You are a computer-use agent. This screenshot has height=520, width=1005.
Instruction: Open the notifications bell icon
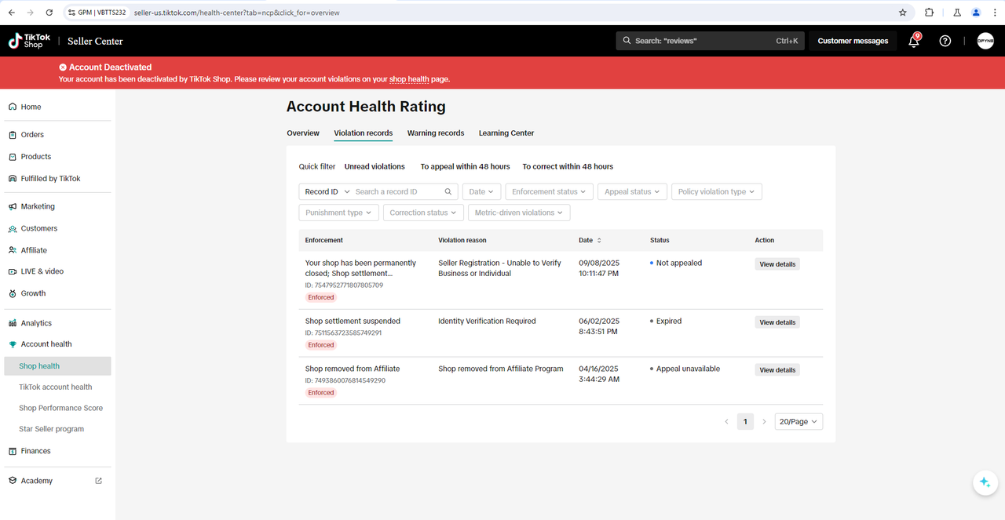(914, 41)
